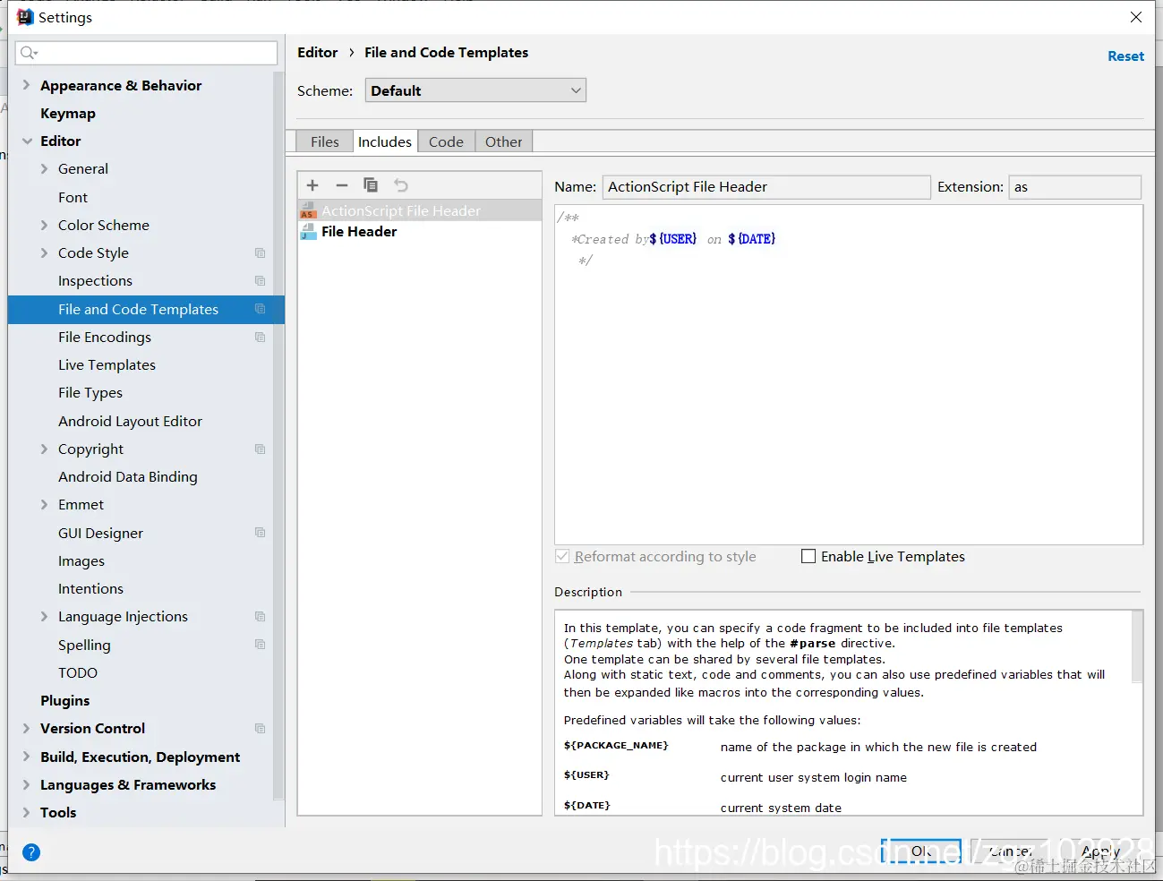Open Inspections settings
The image size is (1163, 881).
(95, 281)
